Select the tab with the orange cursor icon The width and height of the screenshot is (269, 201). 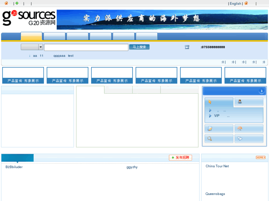click(x=219, y=102)
